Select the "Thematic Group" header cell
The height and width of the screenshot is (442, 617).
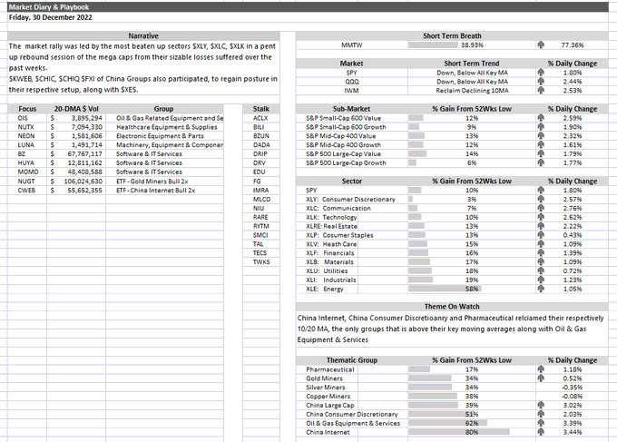(352, 360)
